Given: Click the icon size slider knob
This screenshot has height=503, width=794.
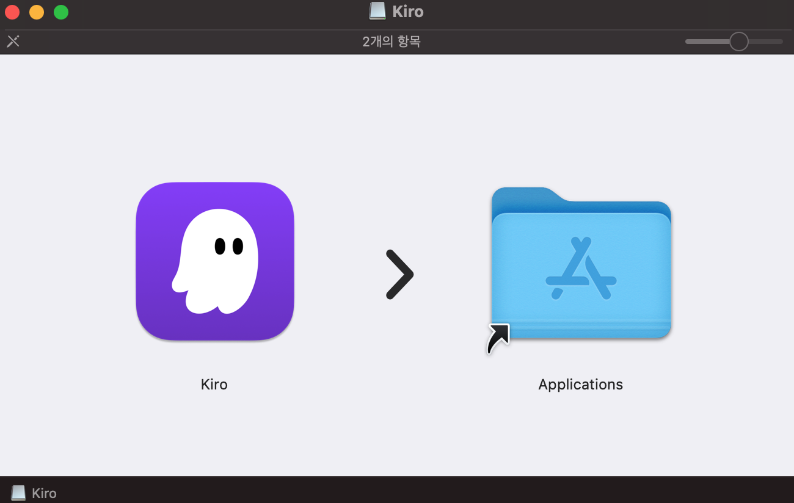Looking at the screenshot, I should coord(739,42).
